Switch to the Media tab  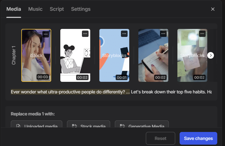click(14, 9)
